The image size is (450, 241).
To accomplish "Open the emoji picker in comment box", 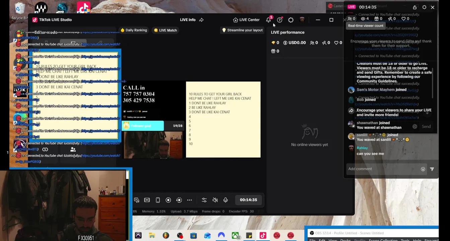I will [x=423, y=169].
